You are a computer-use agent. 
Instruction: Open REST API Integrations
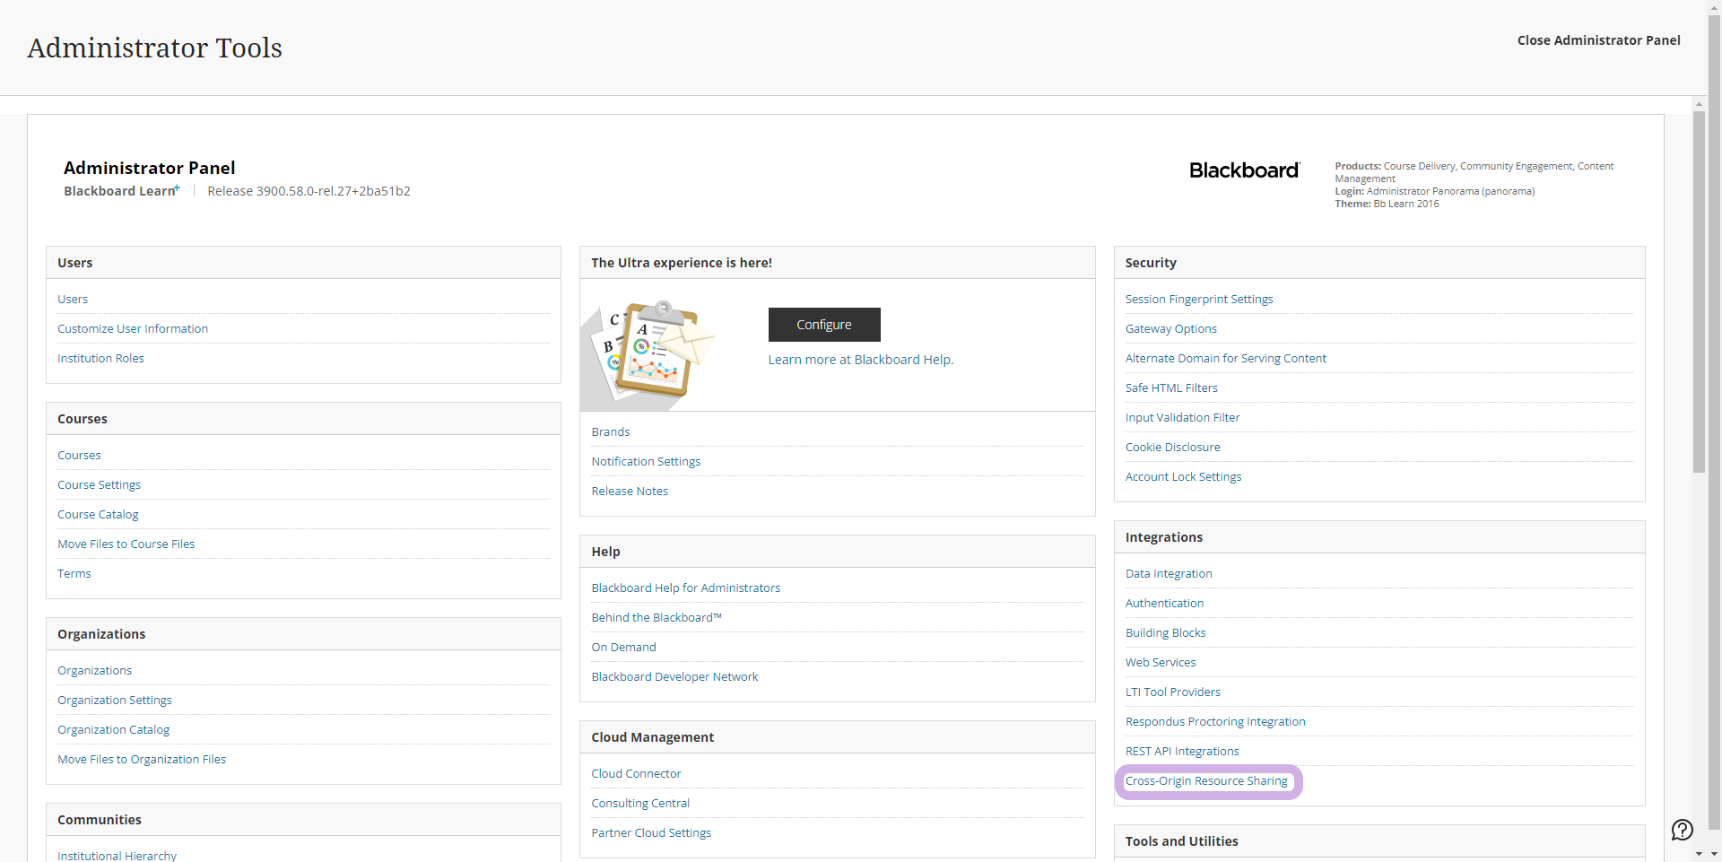click(1182, 752)
